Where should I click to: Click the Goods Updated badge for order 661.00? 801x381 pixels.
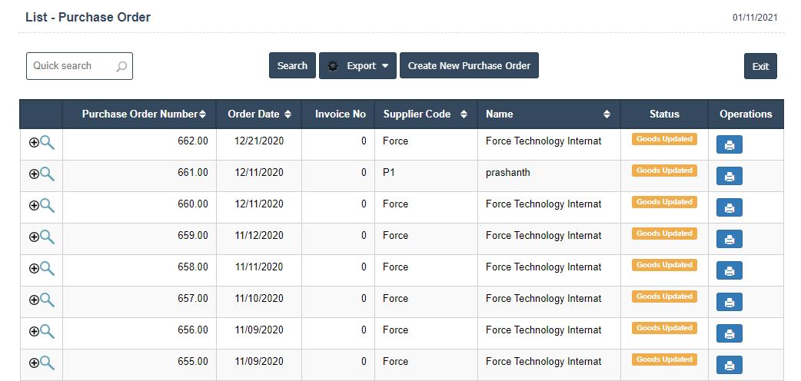point(664,171)
